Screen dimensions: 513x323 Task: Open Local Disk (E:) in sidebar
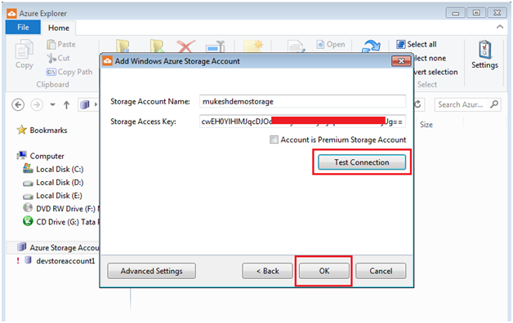[x=59, y=196]
